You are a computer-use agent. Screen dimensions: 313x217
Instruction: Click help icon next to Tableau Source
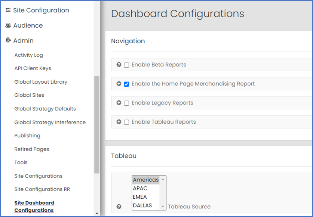(119, 207)
